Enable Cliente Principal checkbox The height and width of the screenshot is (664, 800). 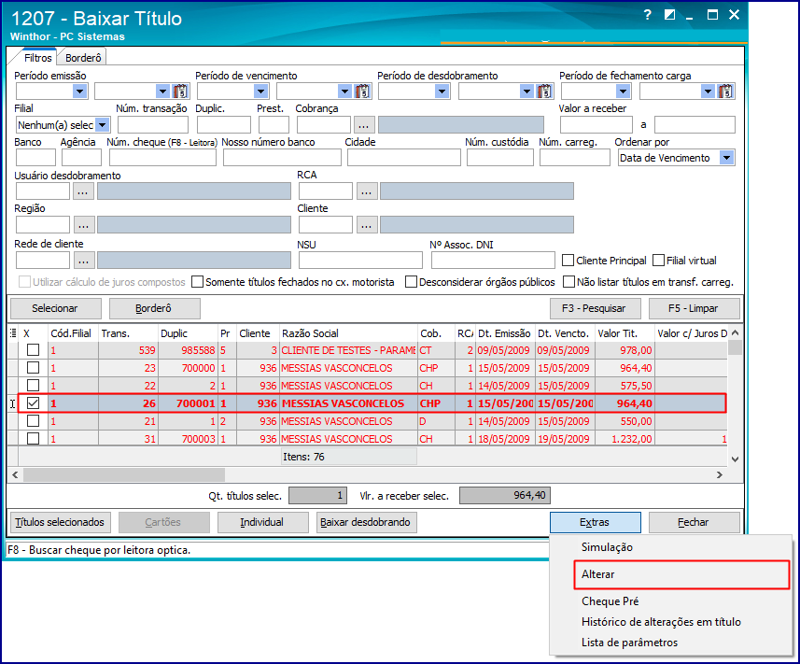(x=568, y=261)
